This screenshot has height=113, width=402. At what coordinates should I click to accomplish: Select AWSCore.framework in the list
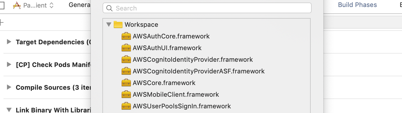[164, 83]
